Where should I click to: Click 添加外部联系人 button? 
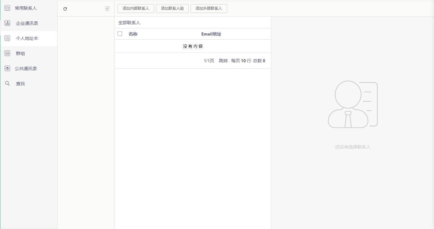coord(209,8)
